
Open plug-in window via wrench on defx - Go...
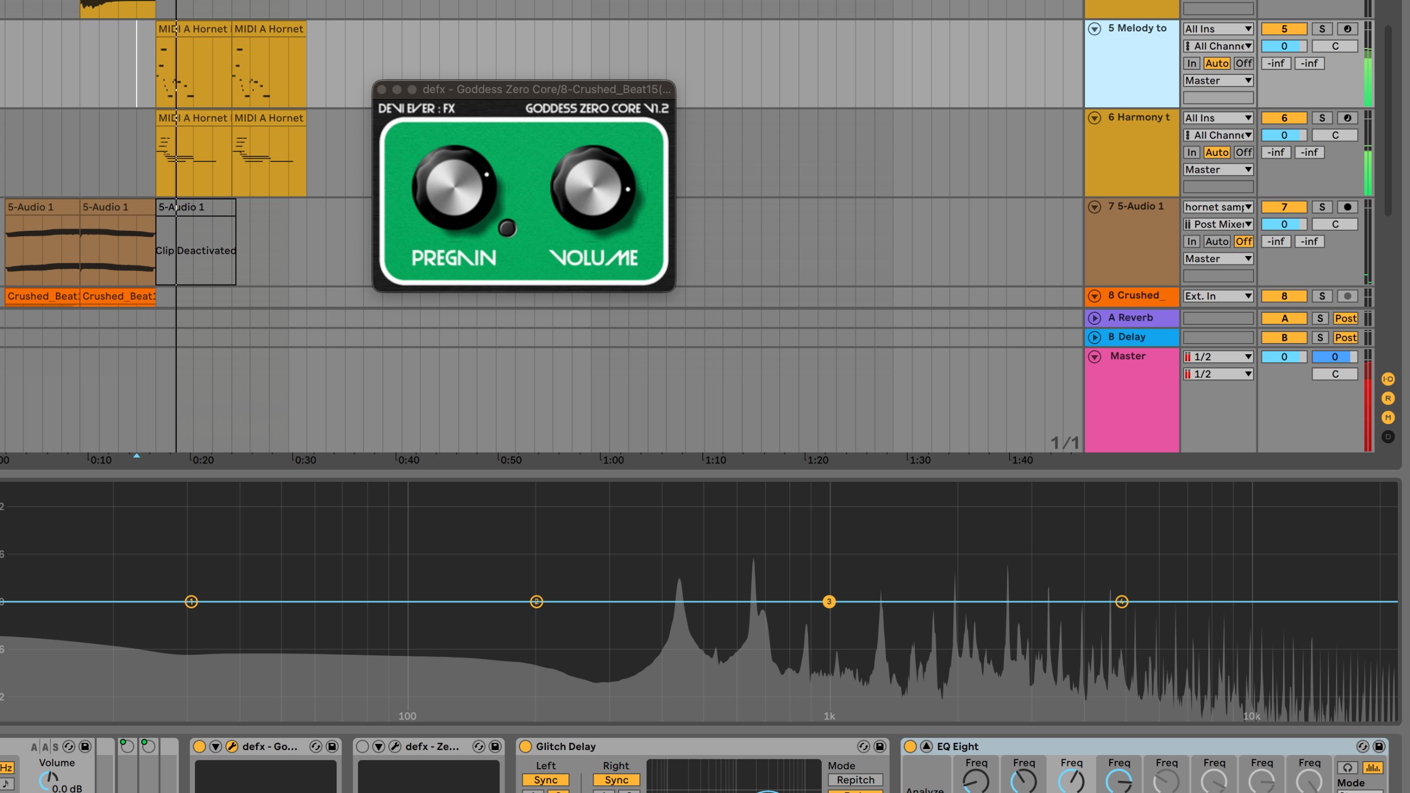[232, 746]
